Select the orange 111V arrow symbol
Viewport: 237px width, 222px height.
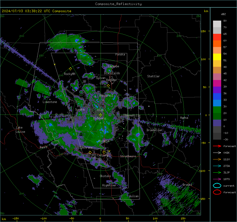coord(217,159)
